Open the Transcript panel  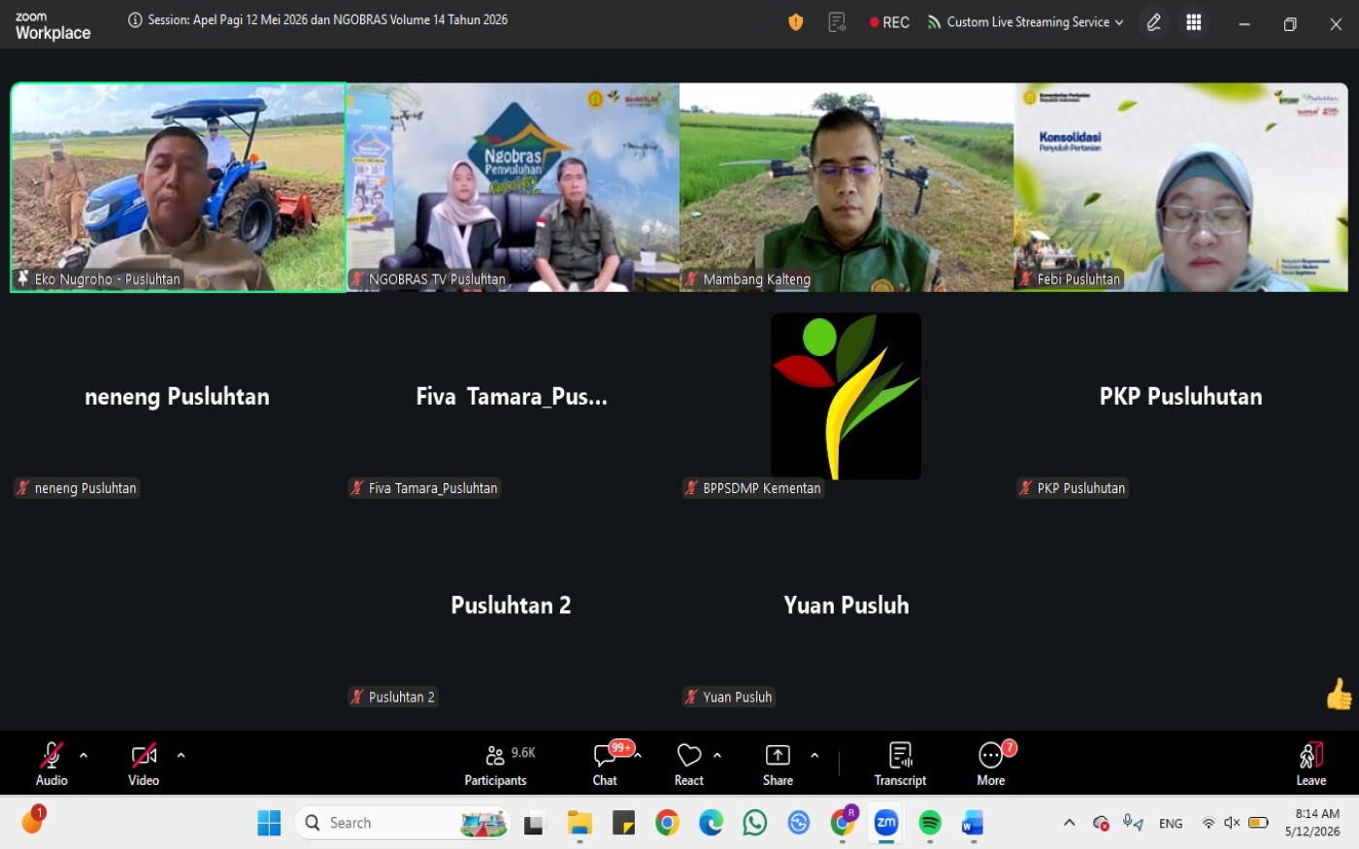900,764
